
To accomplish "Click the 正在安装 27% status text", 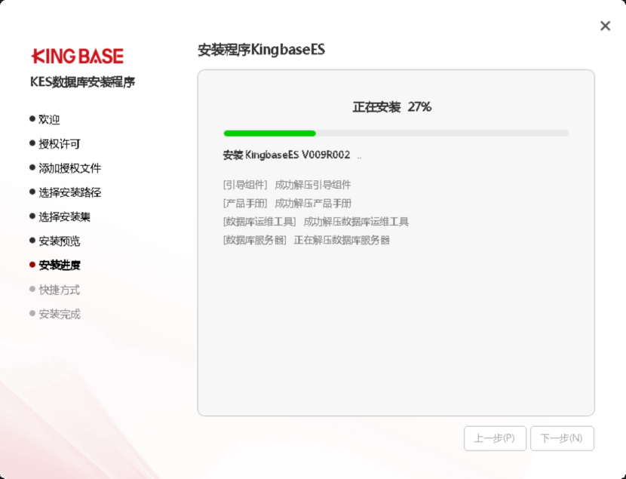I will click(391, 107).
